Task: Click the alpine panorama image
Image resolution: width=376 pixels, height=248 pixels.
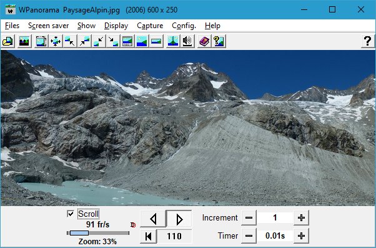Action: coord(188,128)
